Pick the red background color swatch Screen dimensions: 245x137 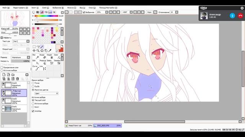click(x=61, y=50)
